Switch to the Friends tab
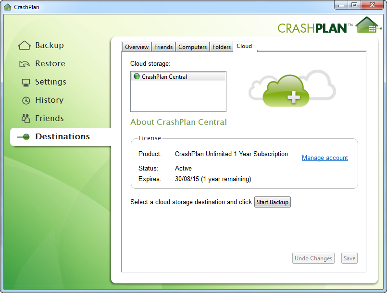Image resolution: width=387 pixels, height=293 pixels. [163, 47]
